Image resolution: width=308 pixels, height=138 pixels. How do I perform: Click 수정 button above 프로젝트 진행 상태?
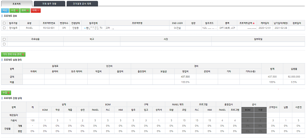pos(6,93)
